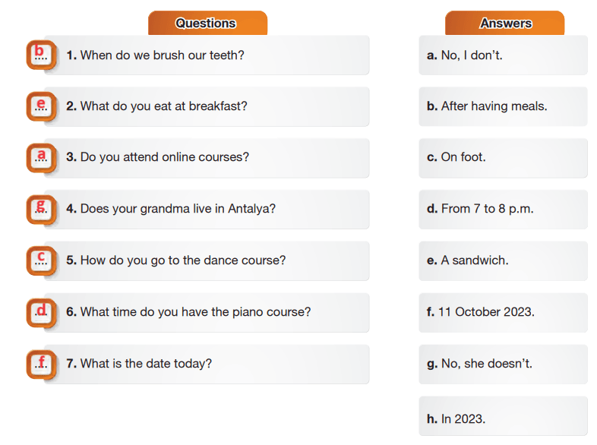Click the answer box for question 4

pos(41,208)
